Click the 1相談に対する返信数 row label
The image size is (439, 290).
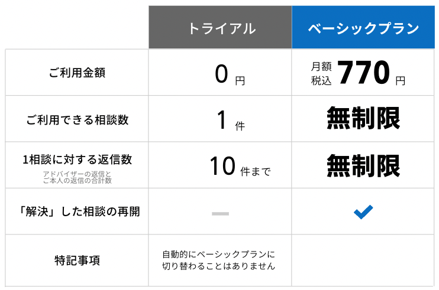click(x=77, y=159)
